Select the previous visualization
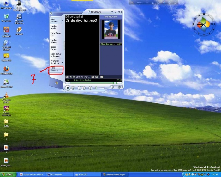Viewport: 221px width, 177px height. pyautogui.click(x=71, y=77)
